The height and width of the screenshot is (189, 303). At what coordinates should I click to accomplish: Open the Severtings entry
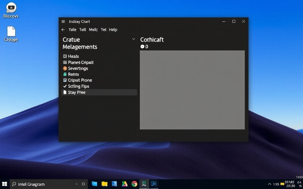(x=99, y=68)
